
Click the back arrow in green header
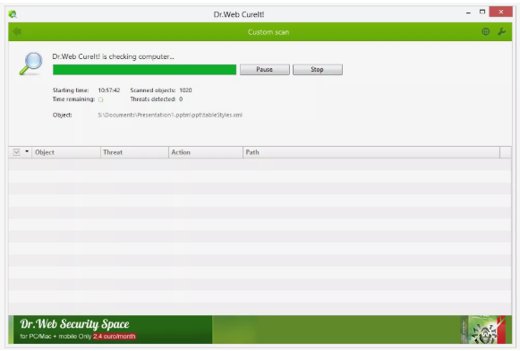17,31
